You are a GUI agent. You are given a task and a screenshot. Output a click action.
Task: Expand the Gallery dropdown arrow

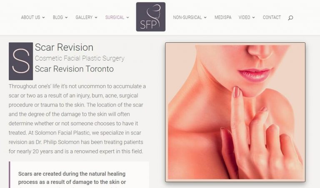click(96, 18)
